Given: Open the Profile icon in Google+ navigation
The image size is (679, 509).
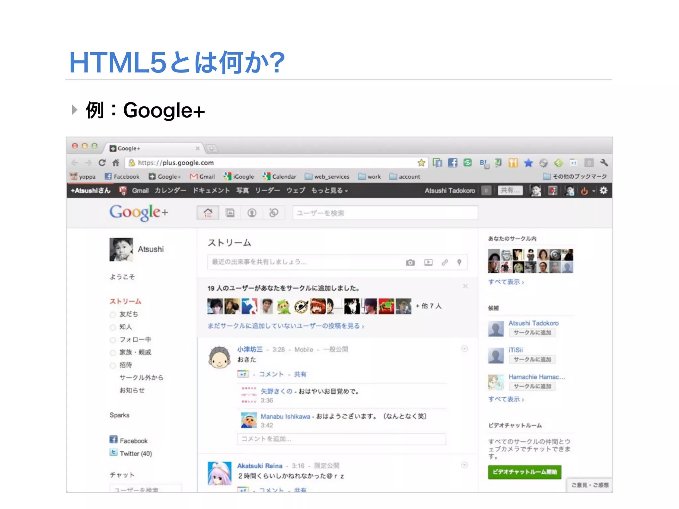Looking at the screenshot, I should (252, 213).
